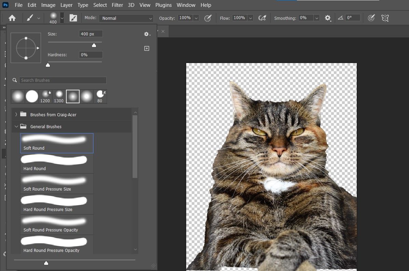Open the Layer menu
This screenshot has height=271, width=409.
pyautogui.click(x=66, y=5)
